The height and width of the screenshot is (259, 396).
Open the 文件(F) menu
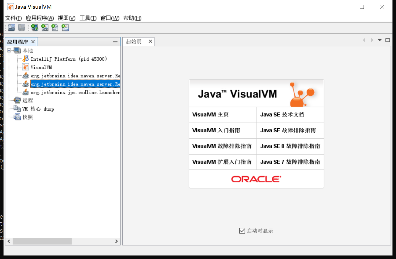pyautogui.click(x=13, y=18)
